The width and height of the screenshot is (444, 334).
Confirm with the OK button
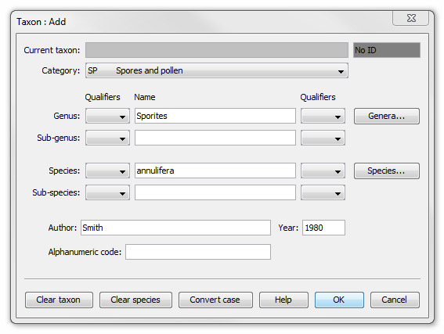[339, 300]
